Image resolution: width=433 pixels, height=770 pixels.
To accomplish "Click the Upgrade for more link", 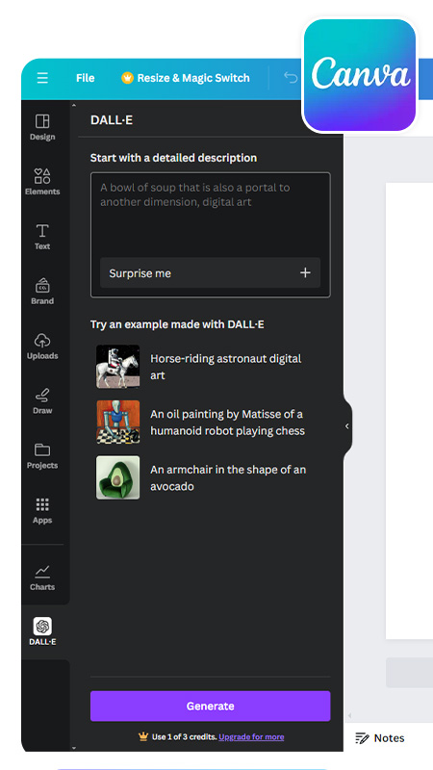I will click(251, 736).
